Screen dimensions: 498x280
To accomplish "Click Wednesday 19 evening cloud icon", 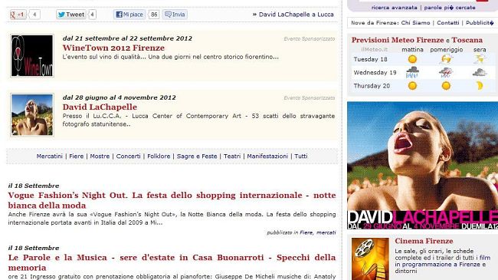I will [x=480, y=72].
